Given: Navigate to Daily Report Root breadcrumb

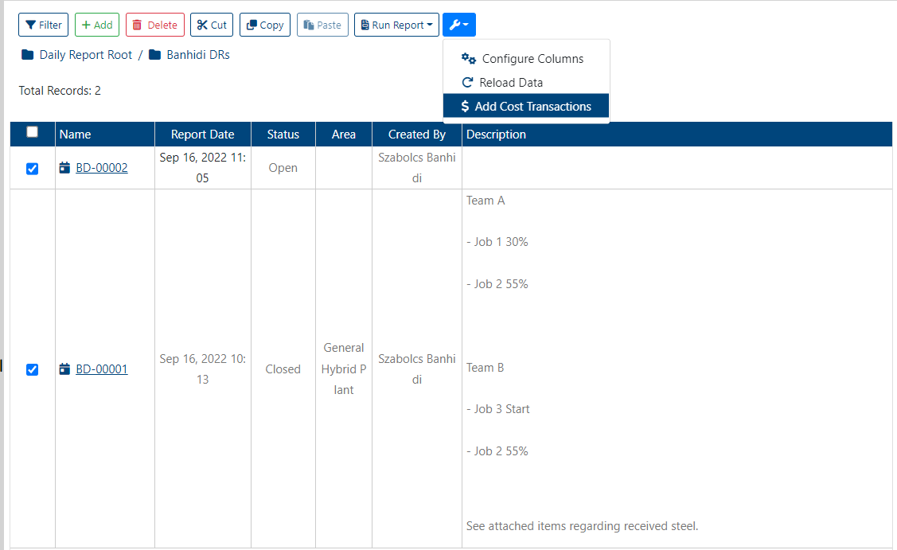Looking at the screenshot, I should click(86, 55).
